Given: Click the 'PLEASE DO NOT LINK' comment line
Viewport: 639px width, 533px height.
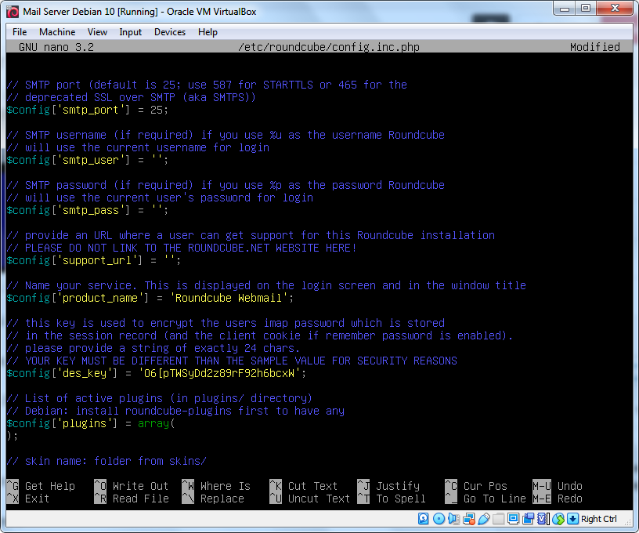Looking at the screenshot, I should point(182,248).
